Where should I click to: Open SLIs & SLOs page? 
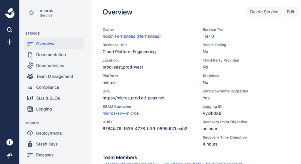(x=48, y=98)
